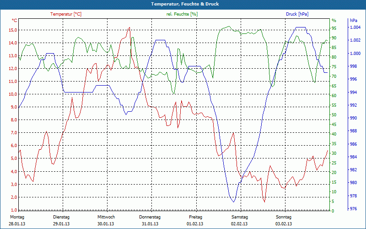Click the date '29.01.13'
Screen dimensions: 366x229
(61, 224)
